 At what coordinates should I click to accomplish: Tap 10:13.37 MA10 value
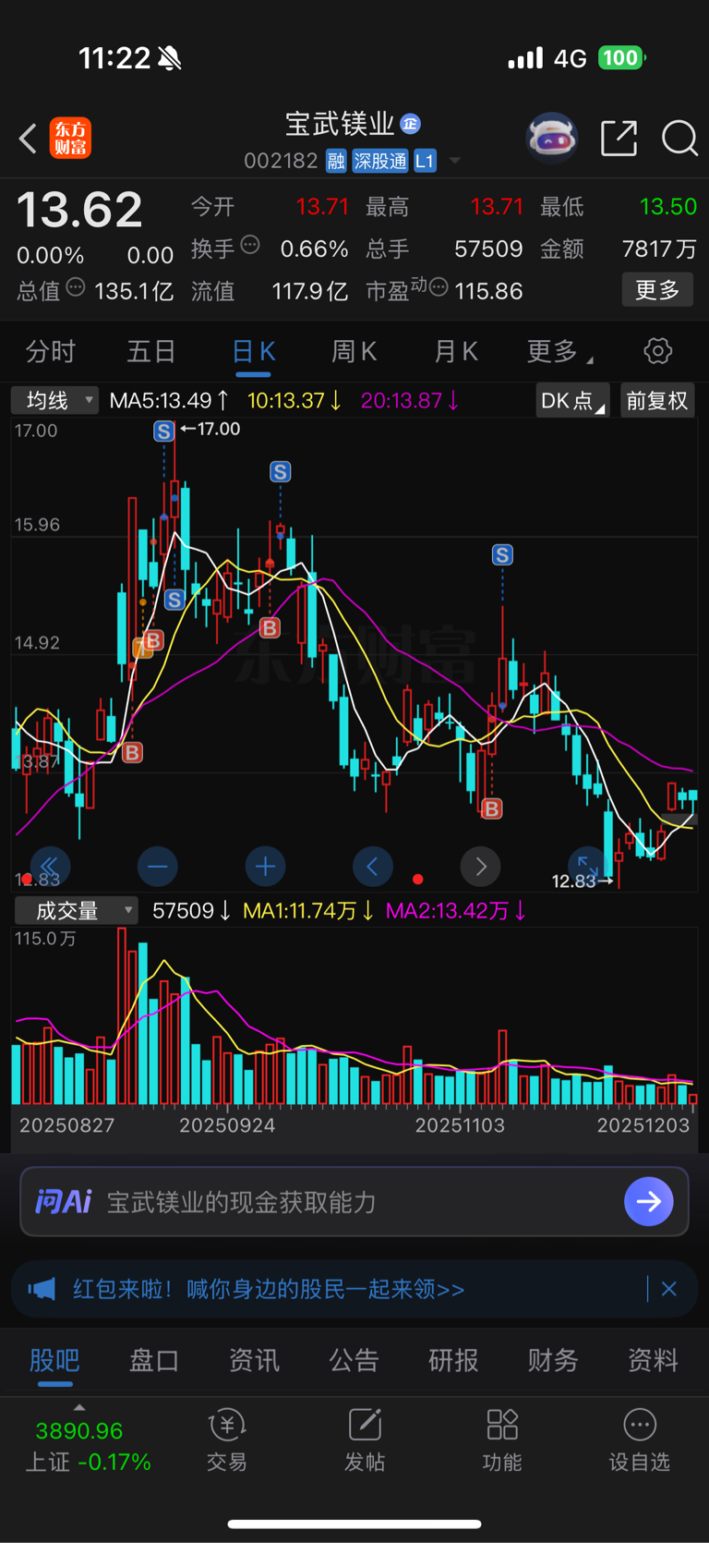click(x=294, y=400)
